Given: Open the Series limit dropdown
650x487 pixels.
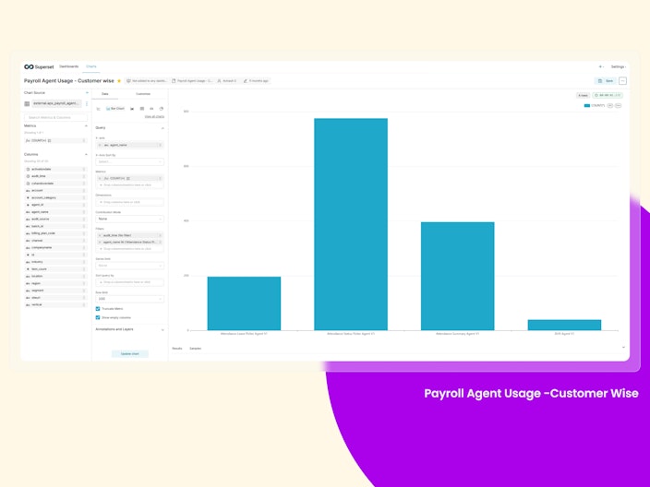Looking at the screenshot, I should (x=130, y=266).
